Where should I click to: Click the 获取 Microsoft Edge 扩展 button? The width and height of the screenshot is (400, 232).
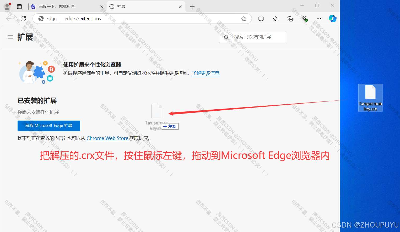[49, 126]
